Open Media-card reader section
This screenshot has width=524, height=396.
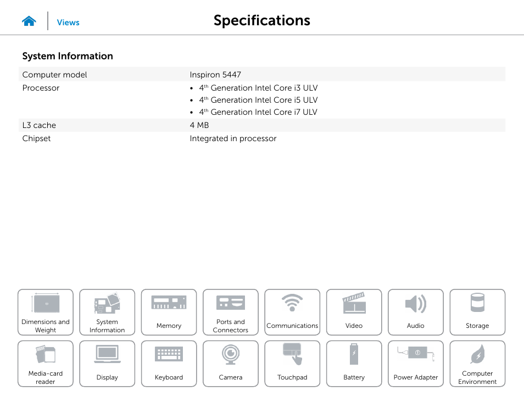46,364
